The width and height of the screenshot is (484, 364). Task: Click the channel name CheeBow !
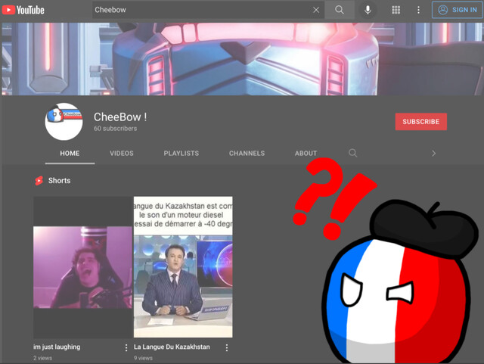point(120,117)
